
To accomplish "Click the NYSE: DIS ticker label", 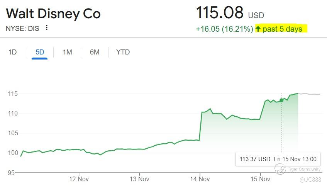I will click(22, 28).
